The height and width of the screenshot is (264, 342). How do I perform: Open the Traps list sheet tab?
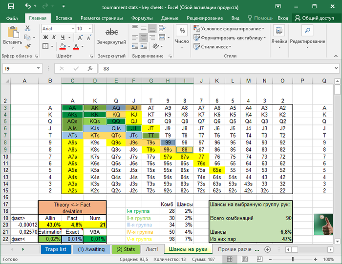[56, 249]
